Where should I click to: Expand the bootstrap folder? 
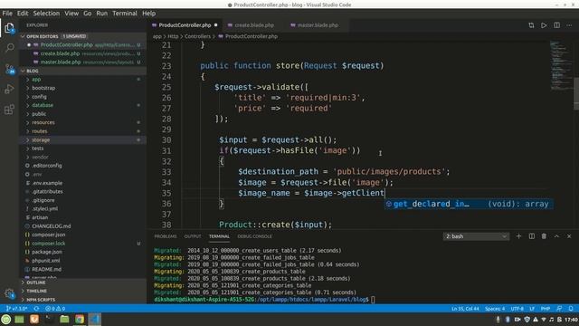click(x=83, y=88)
